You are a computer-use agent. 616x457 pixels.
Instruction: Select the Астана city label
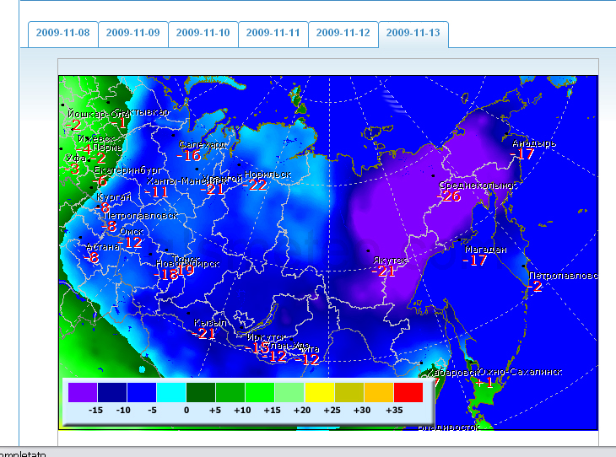(x=103, y=247)
